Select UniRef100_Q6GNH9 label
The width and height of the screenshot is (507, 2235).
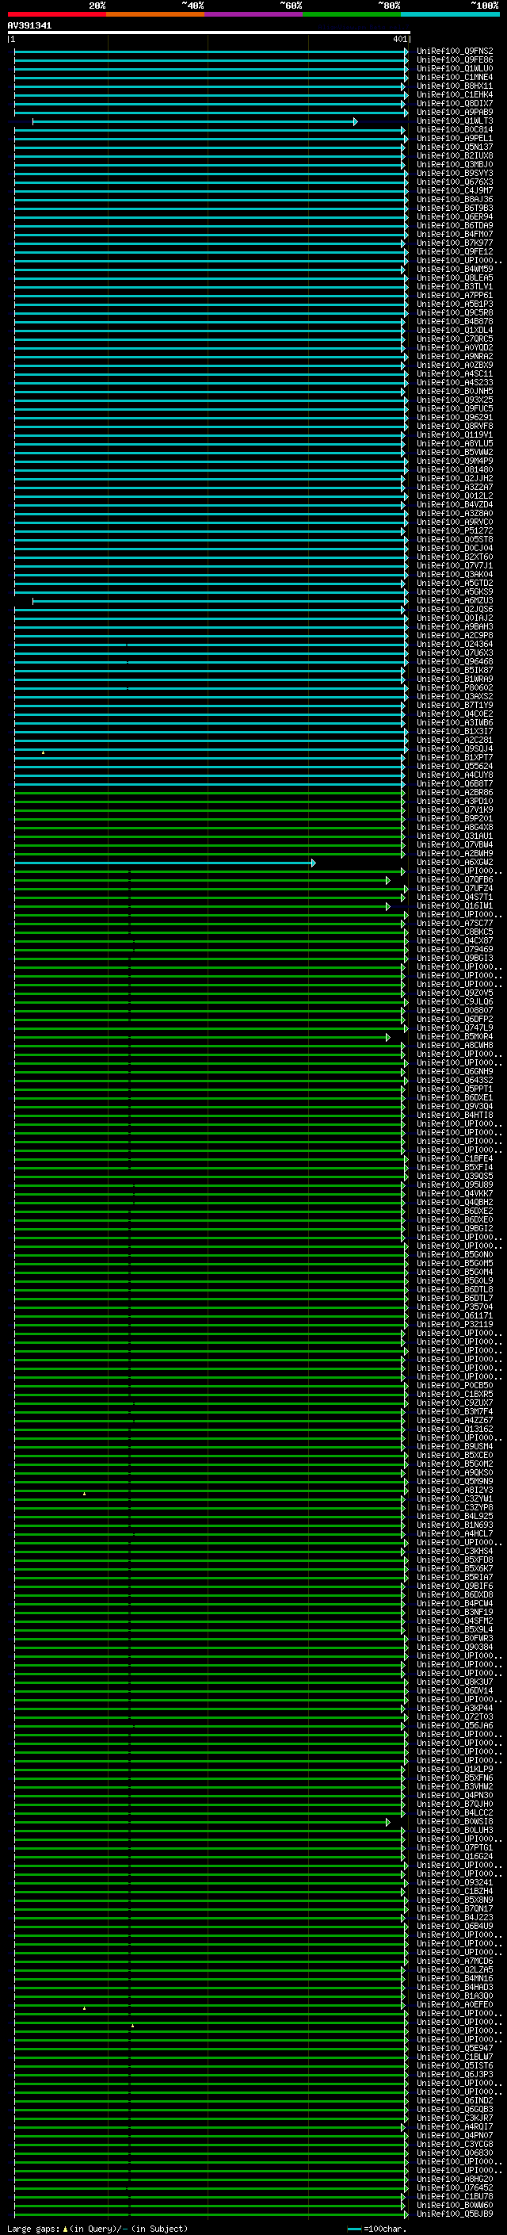[x=455, y=1073]
